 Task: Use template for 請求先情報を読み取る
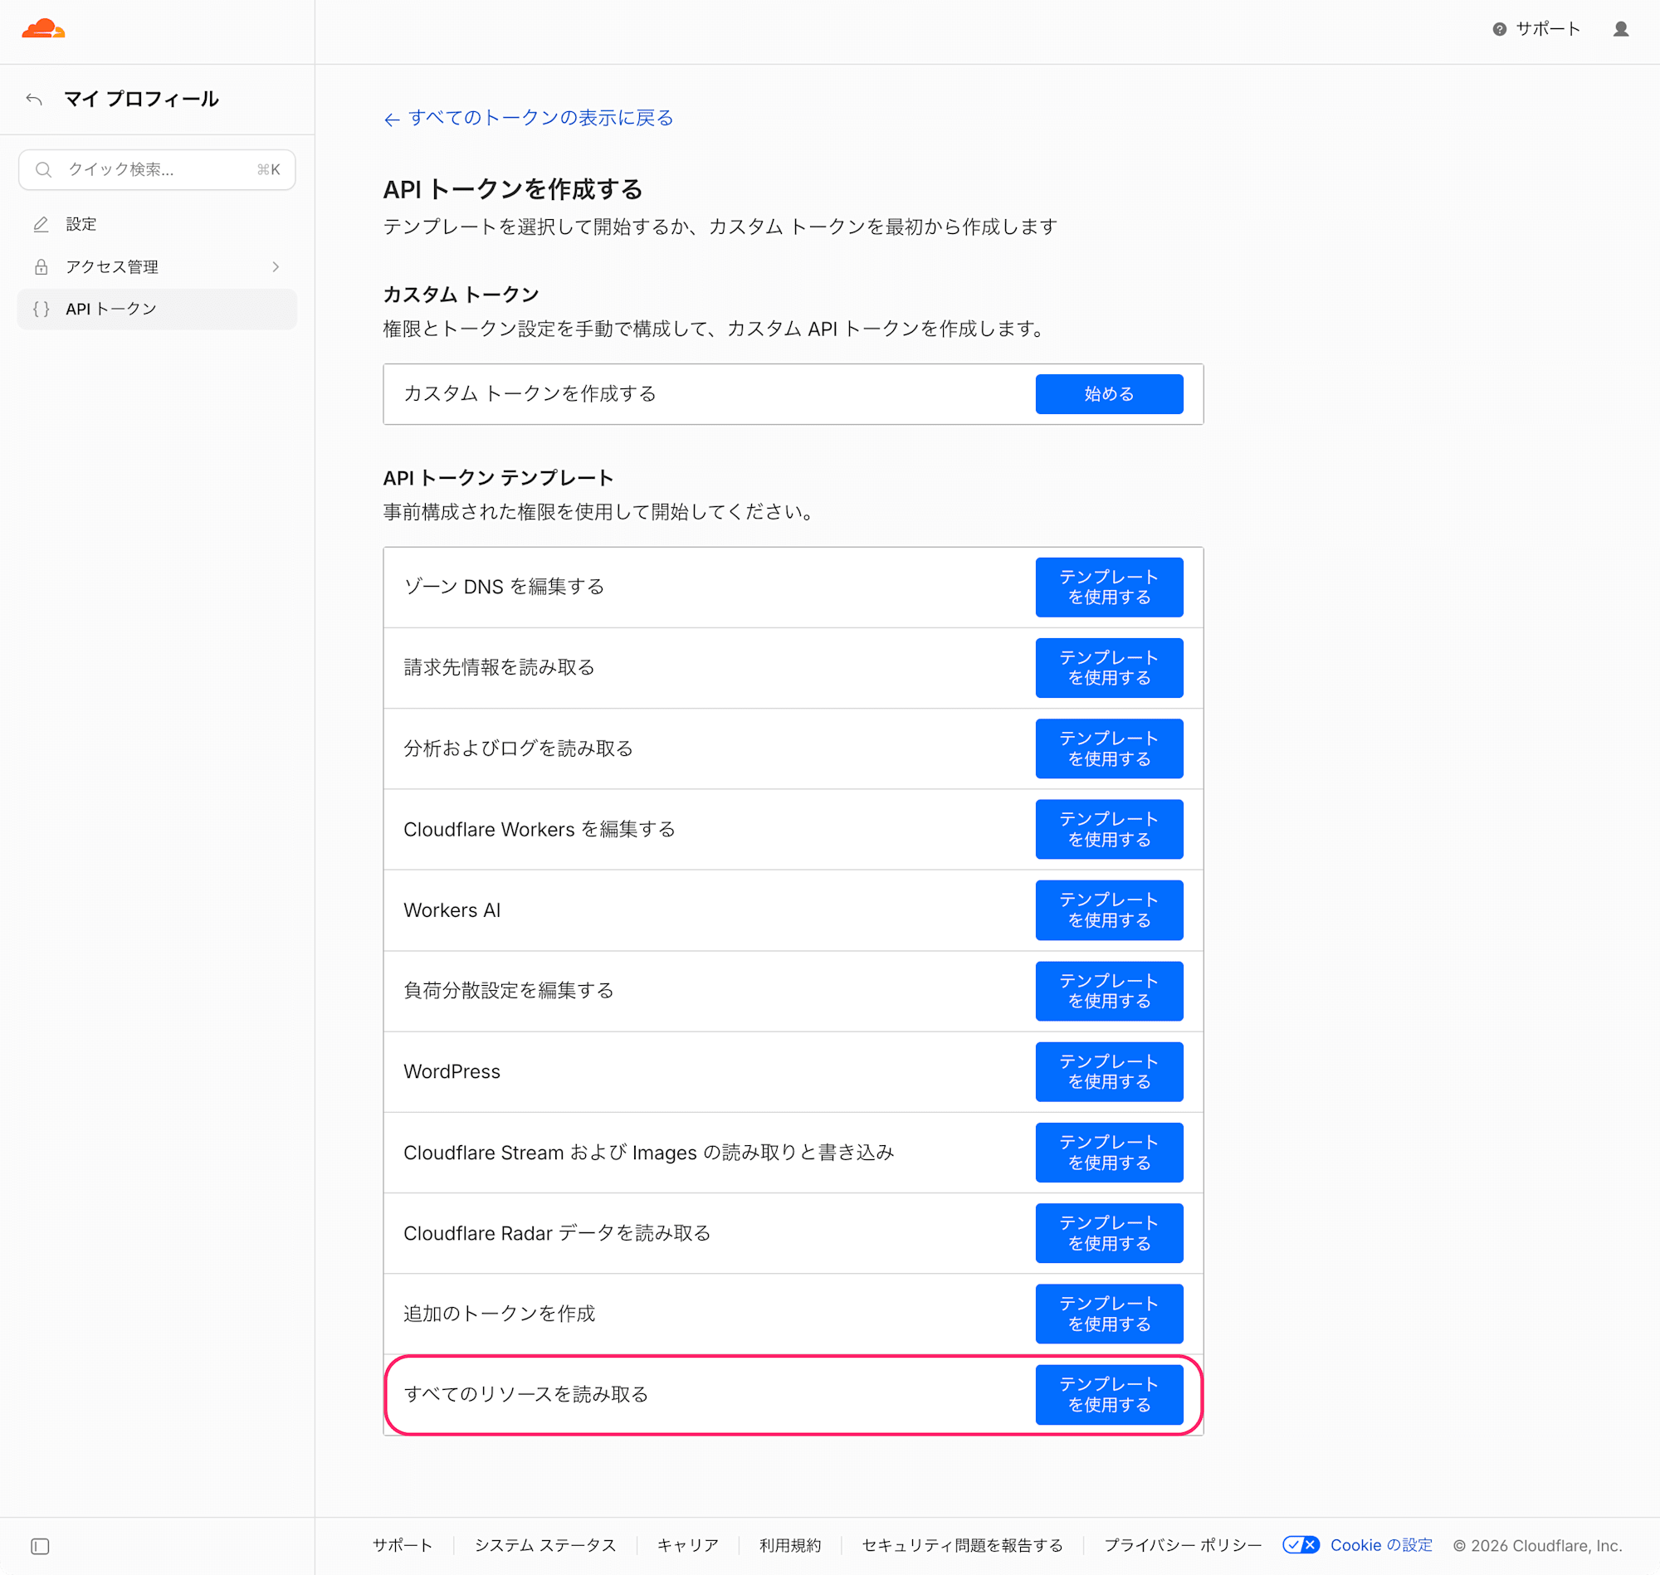(x=1108, y=667)
